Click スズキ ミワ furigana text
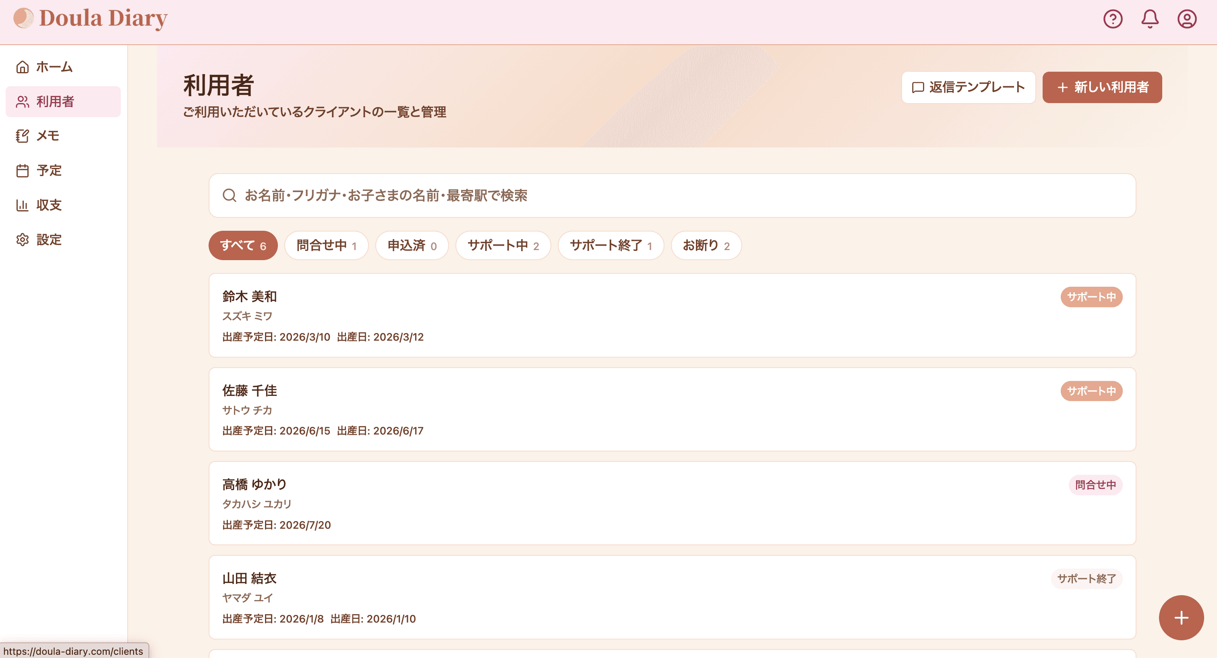1217x658 pixels. tap(247, 316)
